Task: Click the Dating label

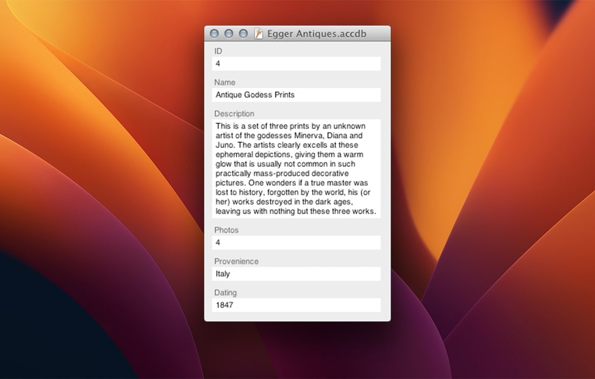Action: tap(226, 292)
